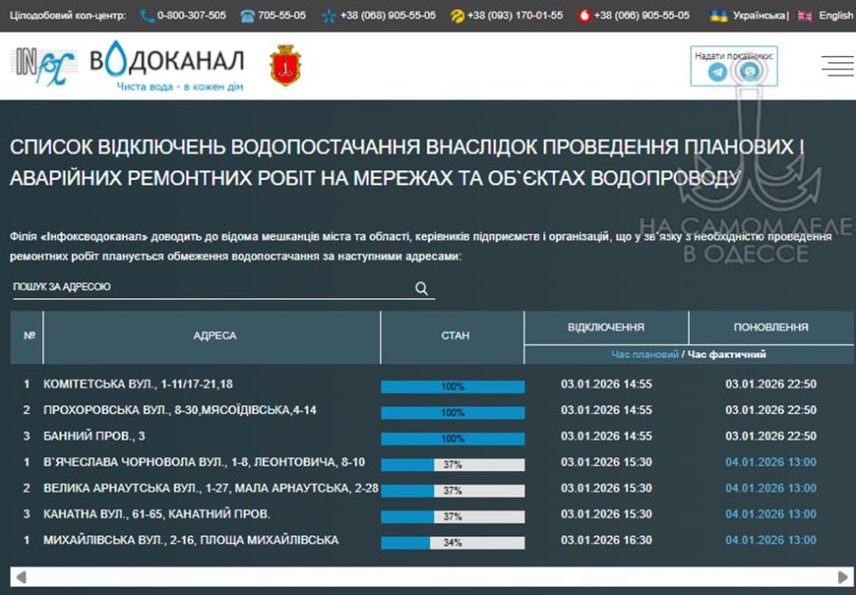Image resolution: width=856 pixels, height=595 pixels.
Task: Click the ПОШУК ЗА АДРЕСОЮ search field
Action: [x=178, y=287]
